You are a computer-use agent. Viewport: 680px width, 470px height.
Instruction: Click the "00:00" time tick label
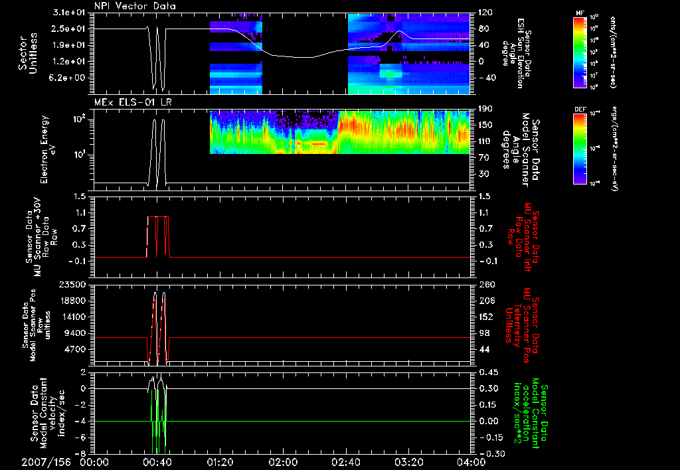click(94, 462)
